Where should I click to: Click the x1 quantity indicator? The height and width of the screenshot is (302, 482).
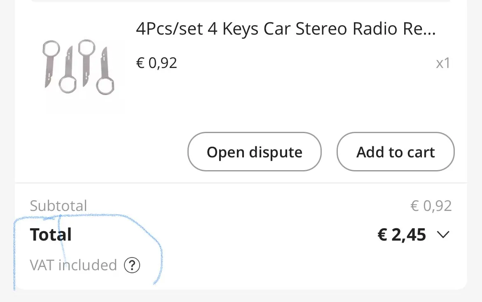[x=443, y=63]
